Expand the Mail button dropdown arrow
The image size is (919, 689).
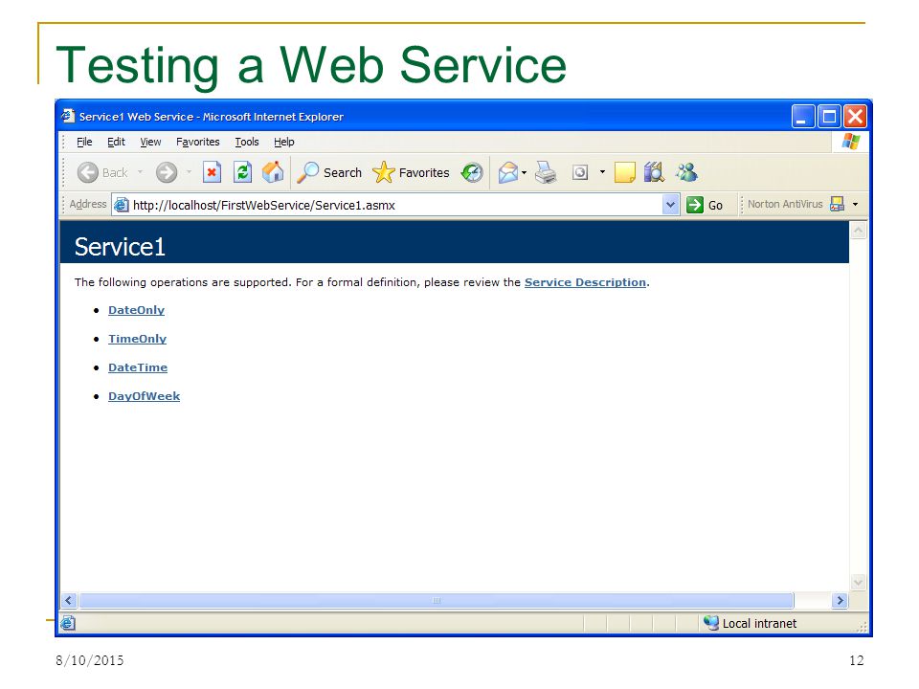coord(524,173)
